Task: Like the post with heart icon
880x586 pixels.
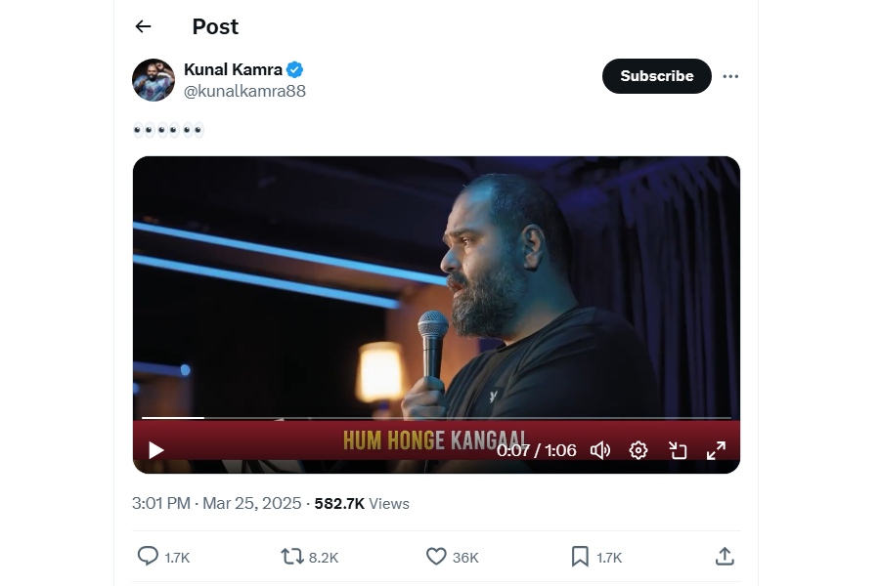Action: 436,557
